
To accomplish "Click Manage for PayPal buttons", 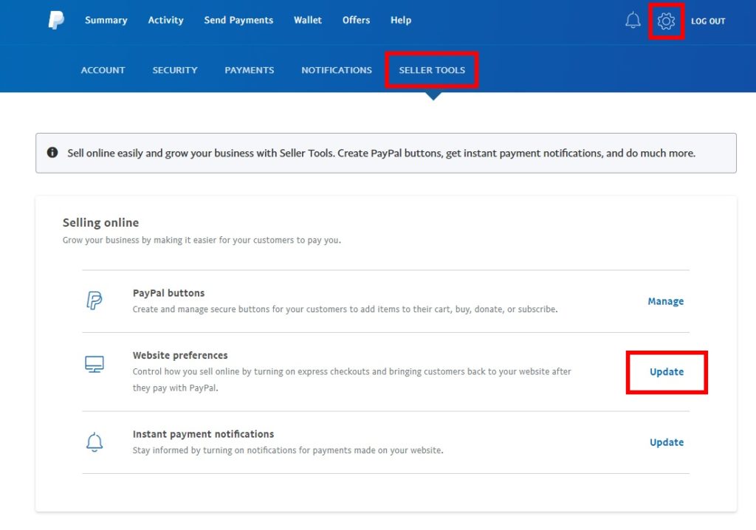I will click(x=666, y=301).
